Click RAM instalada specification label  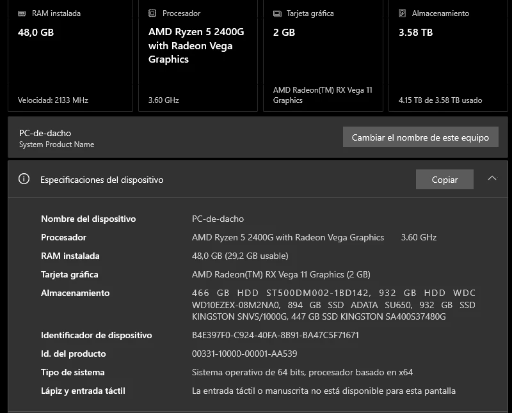[70, 256]
